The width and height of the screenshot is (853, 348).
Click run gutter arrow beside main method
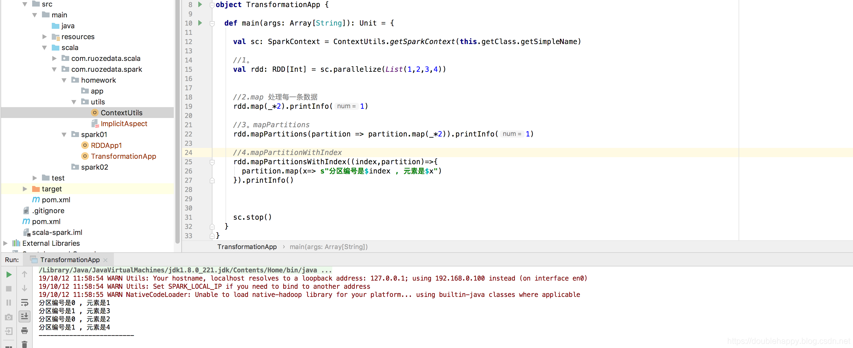tap(200, 23)
